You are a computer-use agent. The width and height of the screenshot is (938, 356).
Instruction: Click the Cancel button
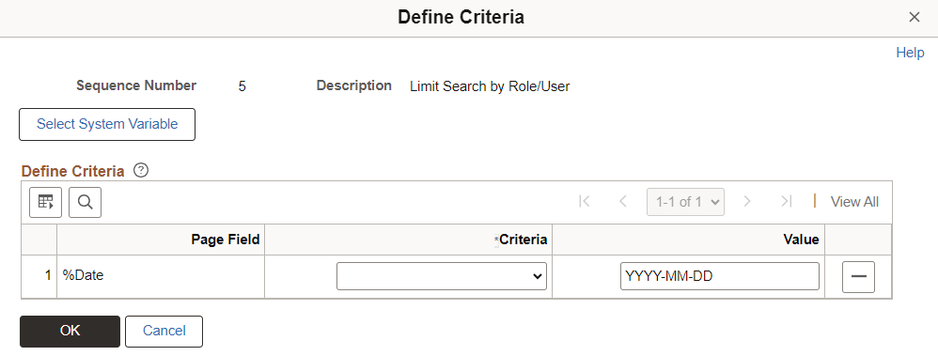click(x=164, y=331)
